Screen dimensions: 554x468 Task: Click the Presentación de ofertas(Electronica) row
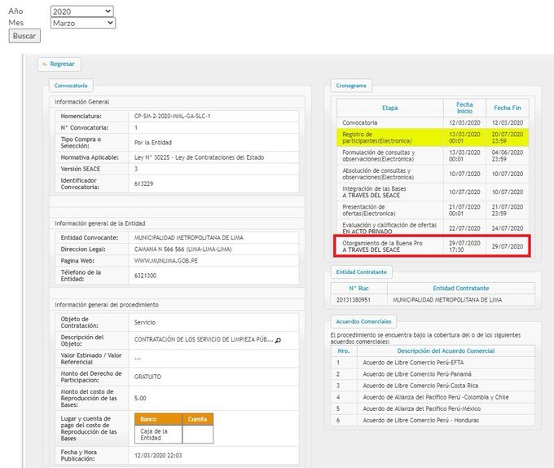(x=433, y=210)
